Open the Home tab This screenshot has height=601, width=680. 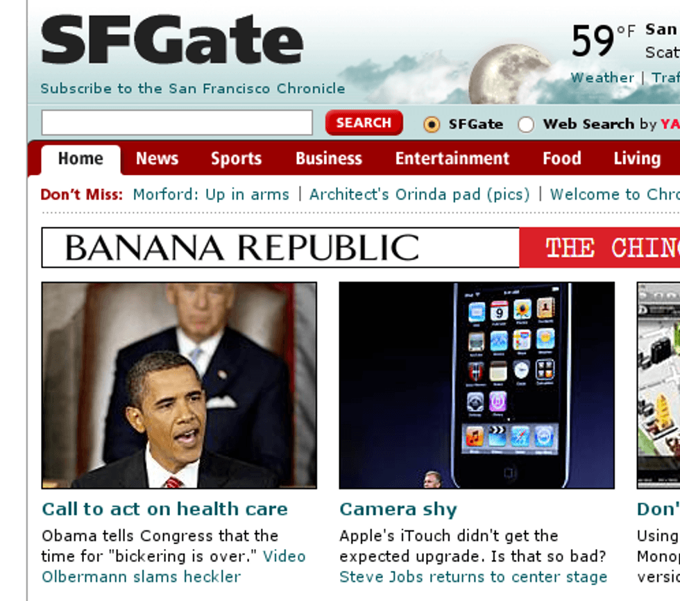click(80, 159)
